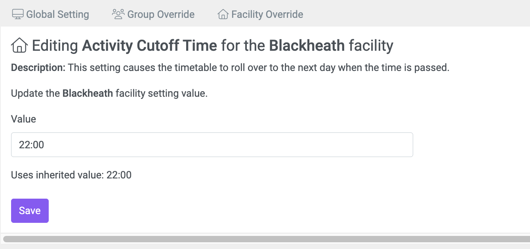Click the word 'Editing' in the heading
Image resolution: width=530 pixels, height=249 pixels.
[x=55, y=46]
